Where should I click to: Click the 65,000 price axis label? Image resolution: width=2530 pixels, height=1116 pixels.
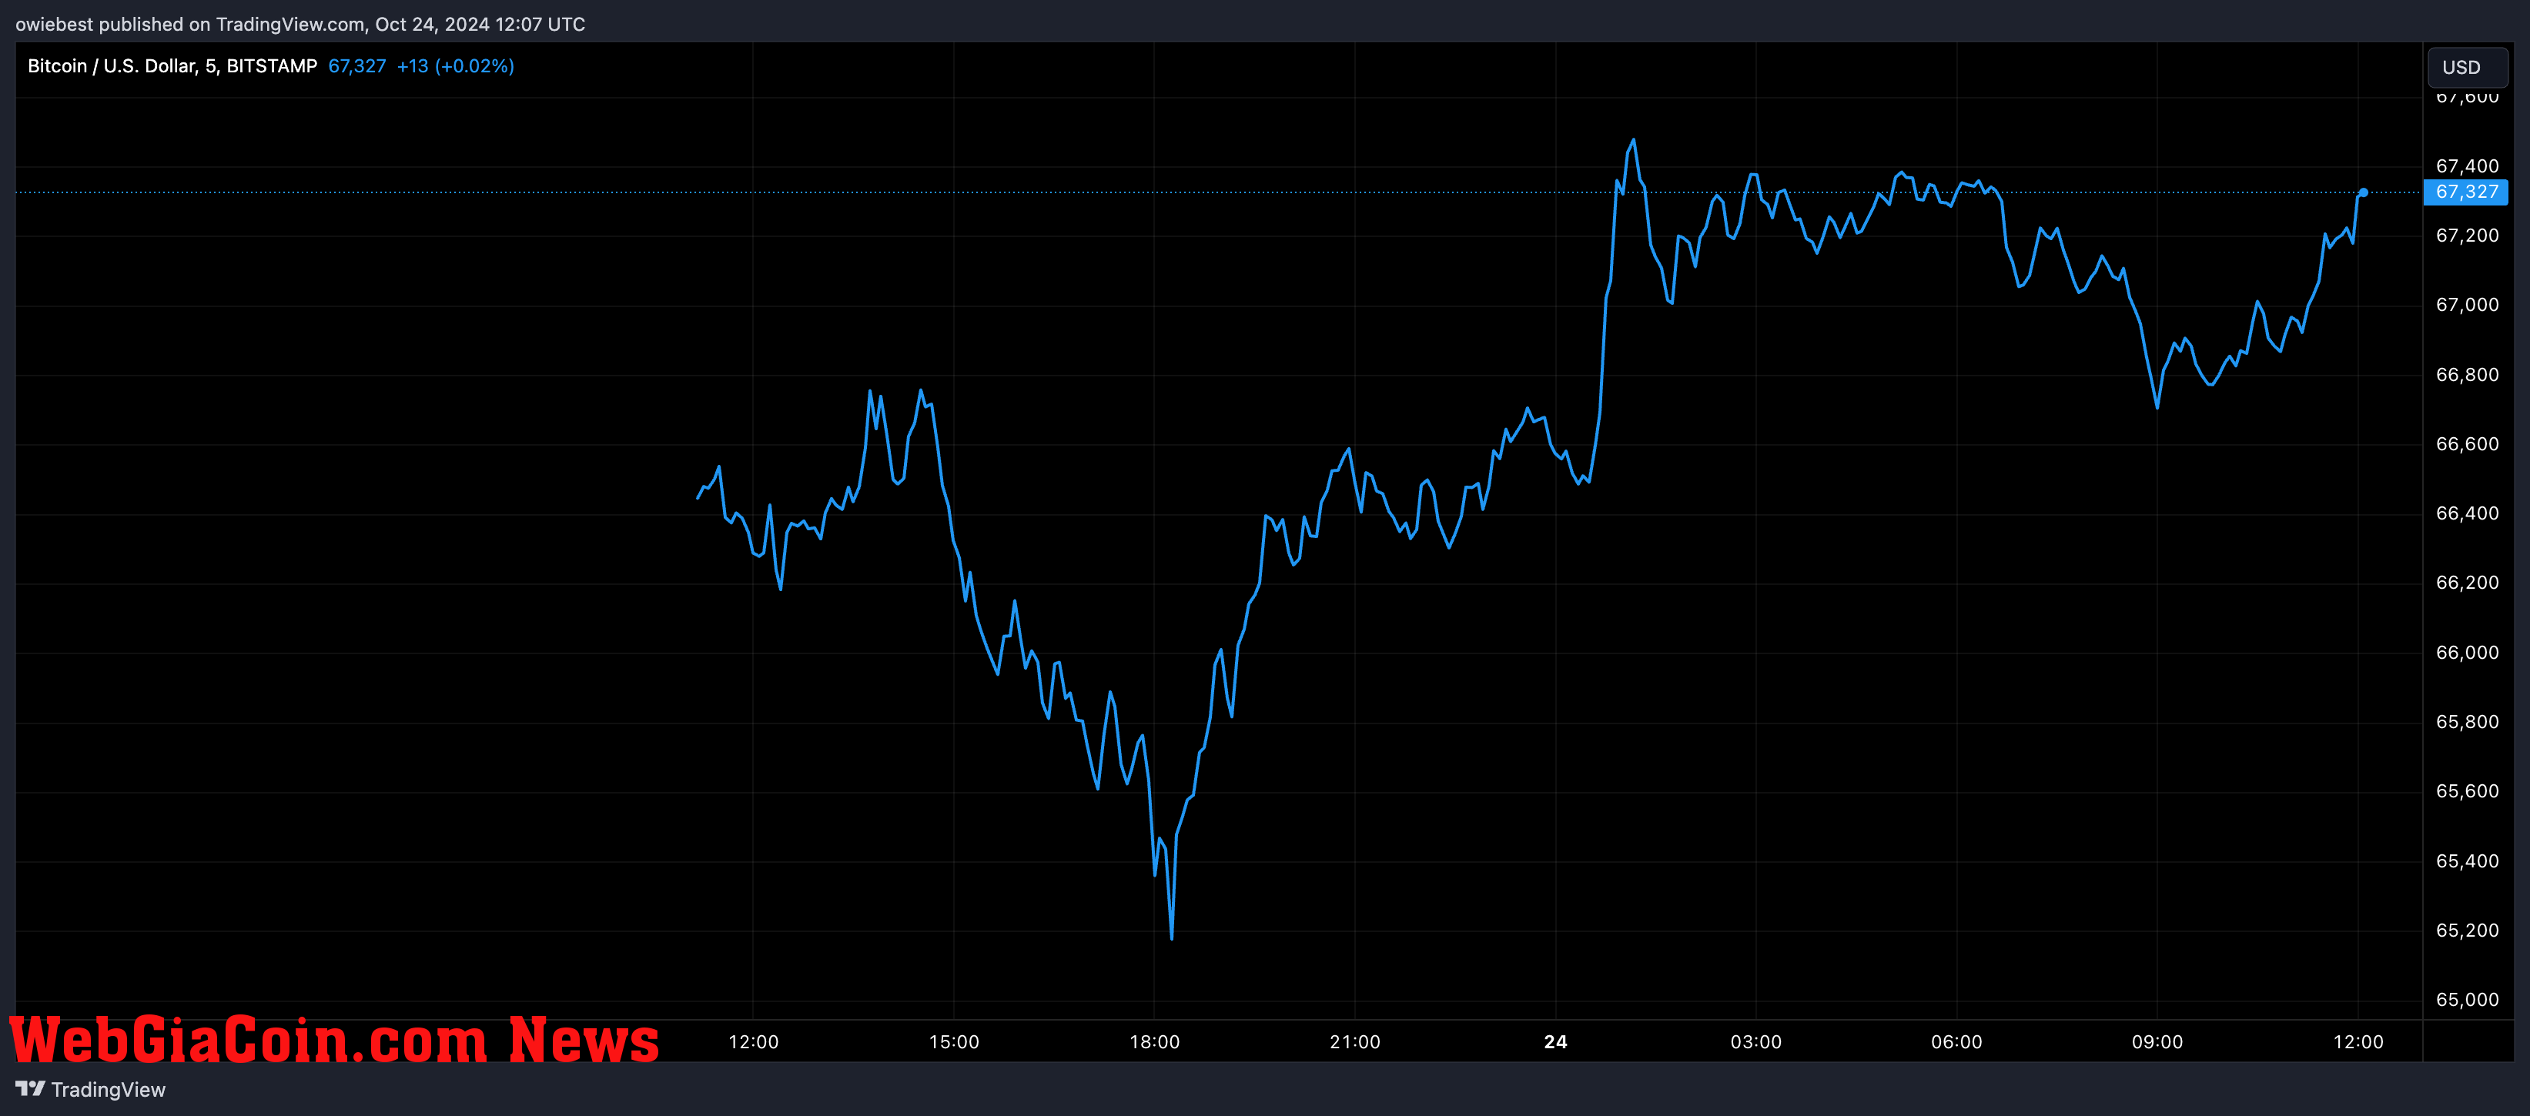click(x=2467, y=1001)
